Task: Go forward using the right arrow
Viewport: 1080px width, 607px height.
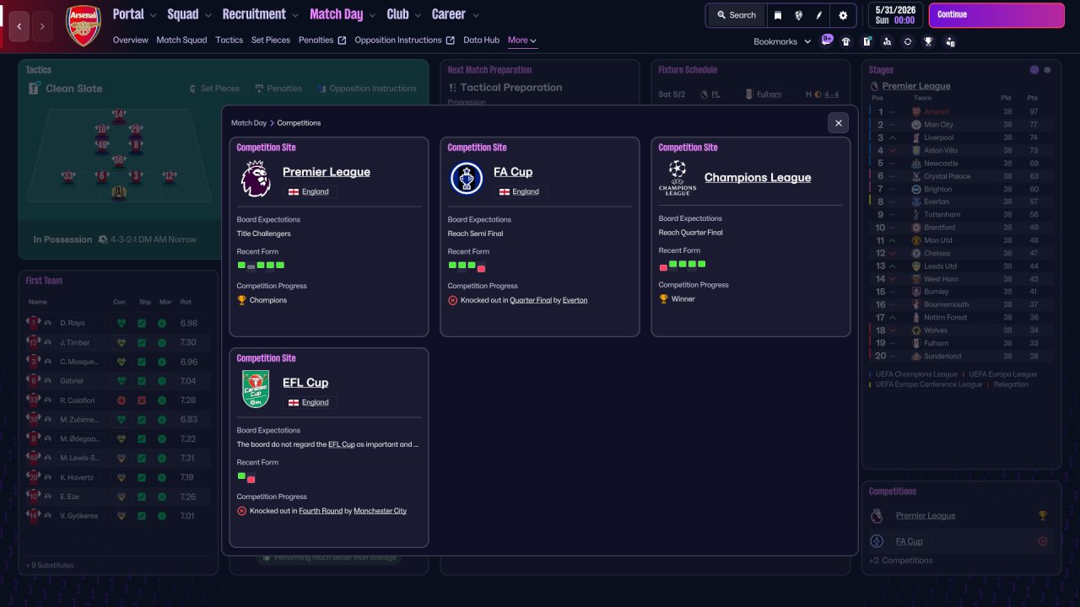Action: [x=42, y=26]
